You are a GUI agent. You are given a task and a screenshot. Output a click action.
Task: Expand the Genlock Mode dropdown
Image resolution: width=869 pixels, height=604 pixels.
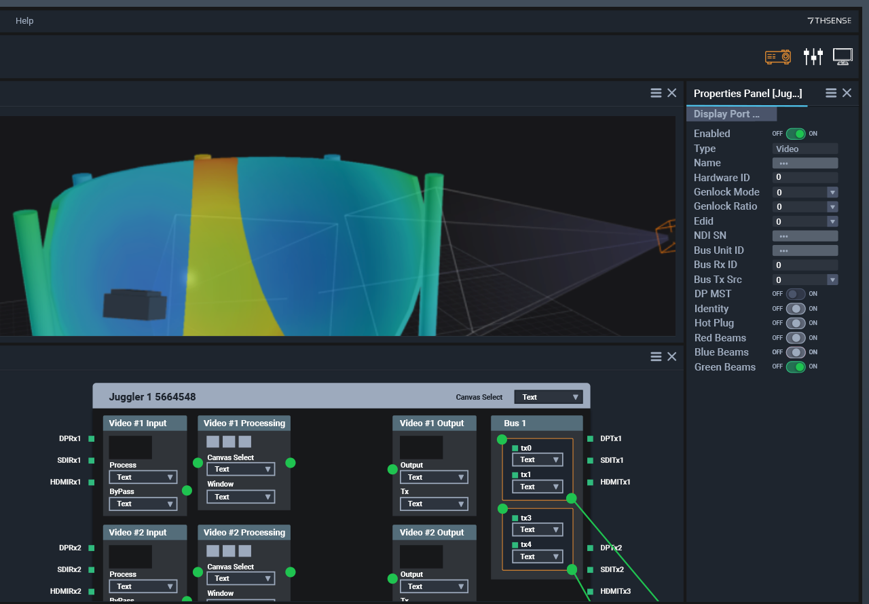coord(832,193)
